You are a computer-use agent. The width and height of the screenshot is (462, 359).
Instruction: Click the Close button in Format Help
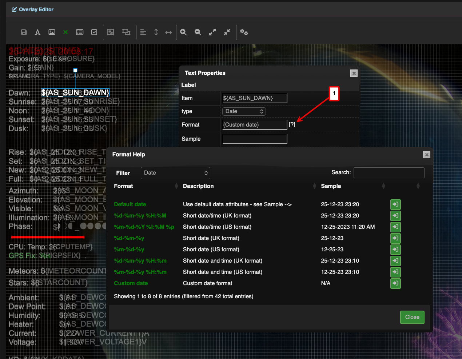(x=412, y=317)
